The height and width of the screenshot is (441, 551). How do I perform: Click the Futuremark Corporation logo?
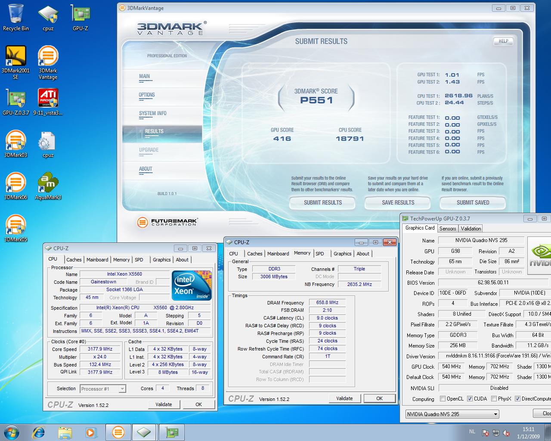point(167,222)
